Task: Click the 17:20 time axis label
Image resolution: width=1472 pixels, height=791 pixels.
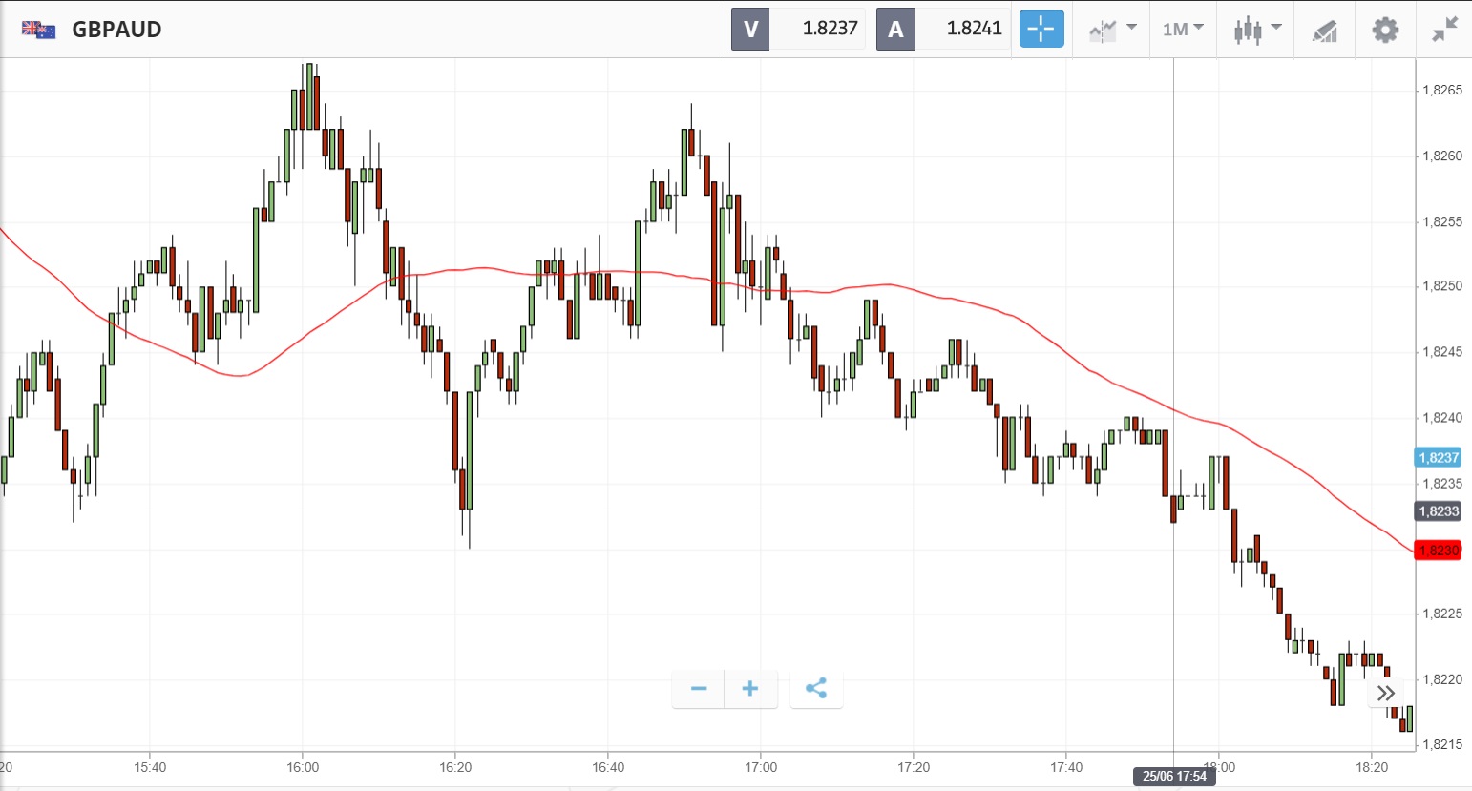Action: click(x=914, y=767)
